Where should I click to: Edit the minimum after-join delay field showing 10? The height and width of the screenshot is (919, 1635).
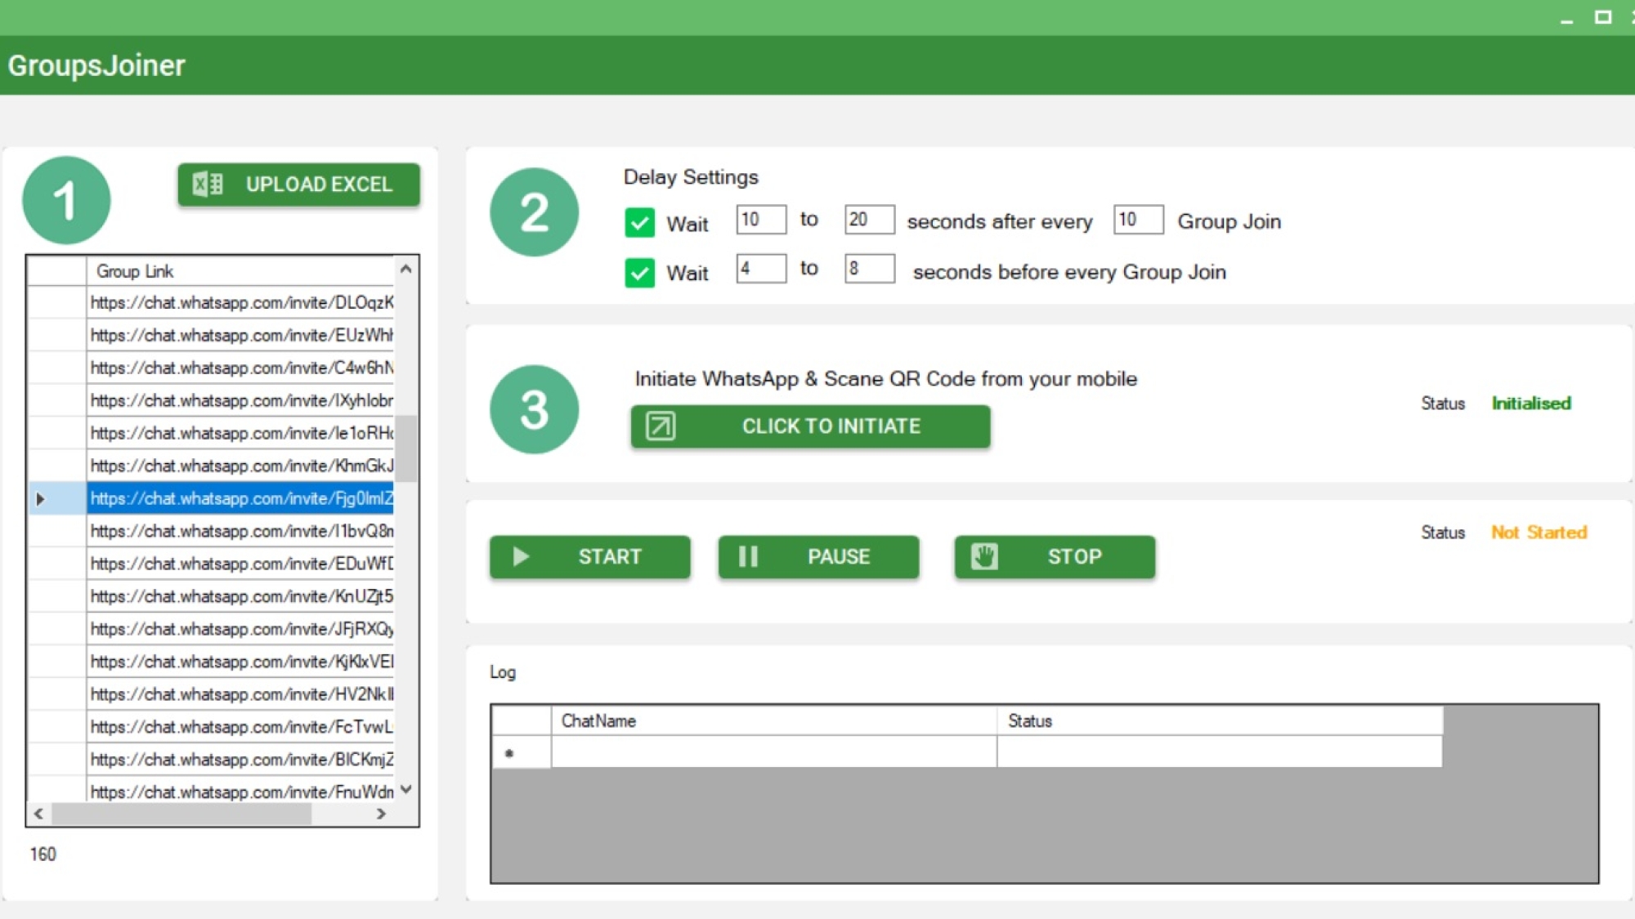(761, 220)
